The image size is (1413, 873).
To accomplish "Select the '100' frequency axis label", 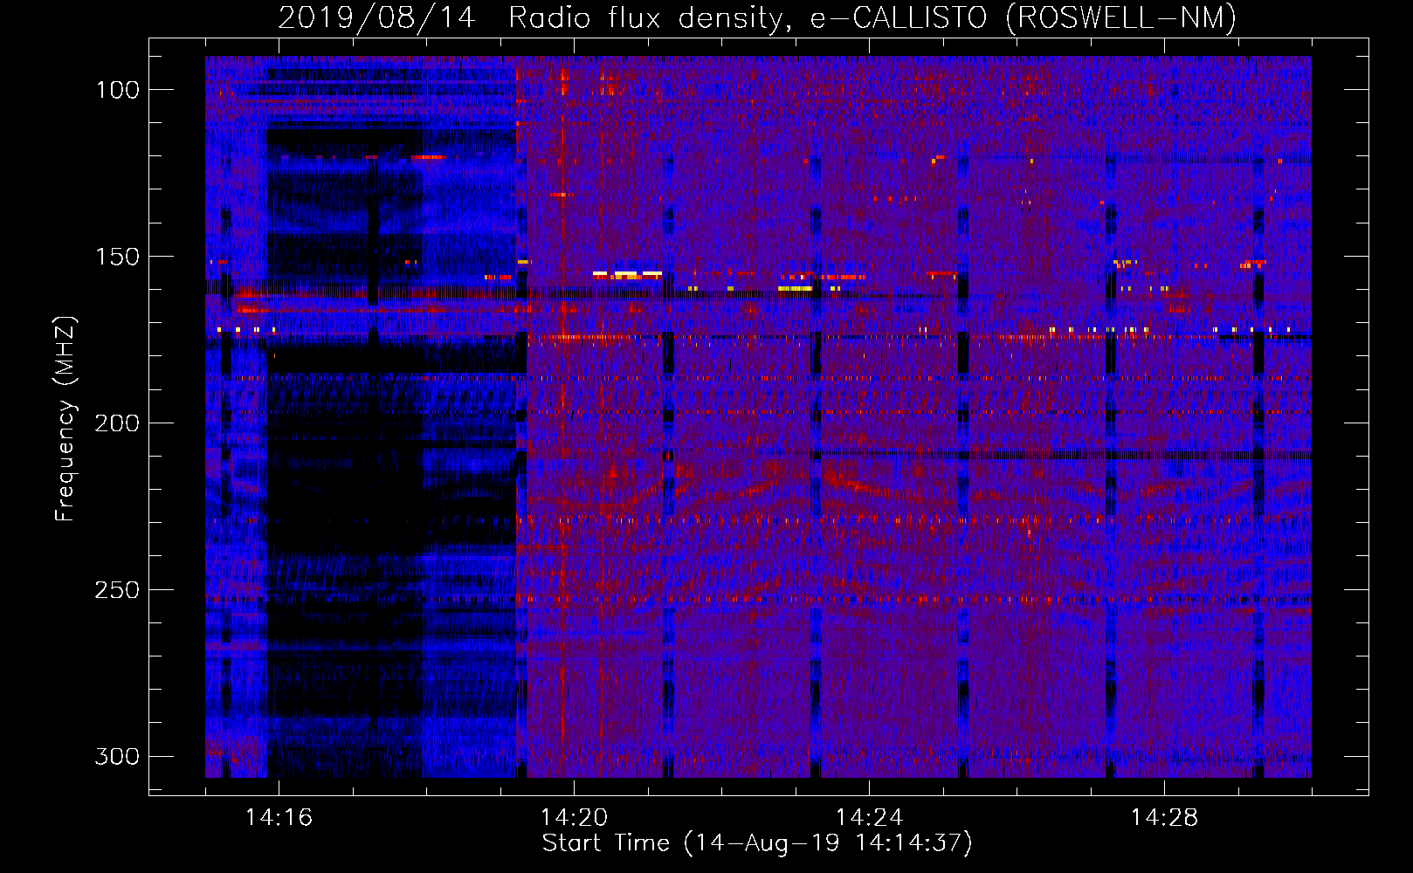I will pos(117,90).
